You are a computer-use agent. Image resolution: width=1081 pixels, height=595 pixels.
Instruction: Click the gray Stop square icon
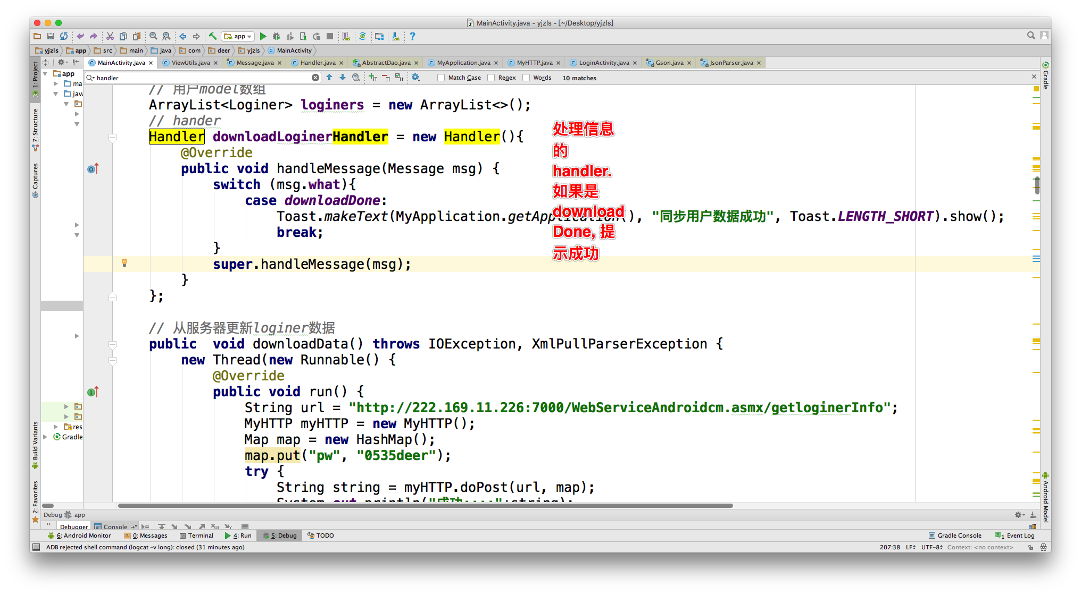coord(330,36)
